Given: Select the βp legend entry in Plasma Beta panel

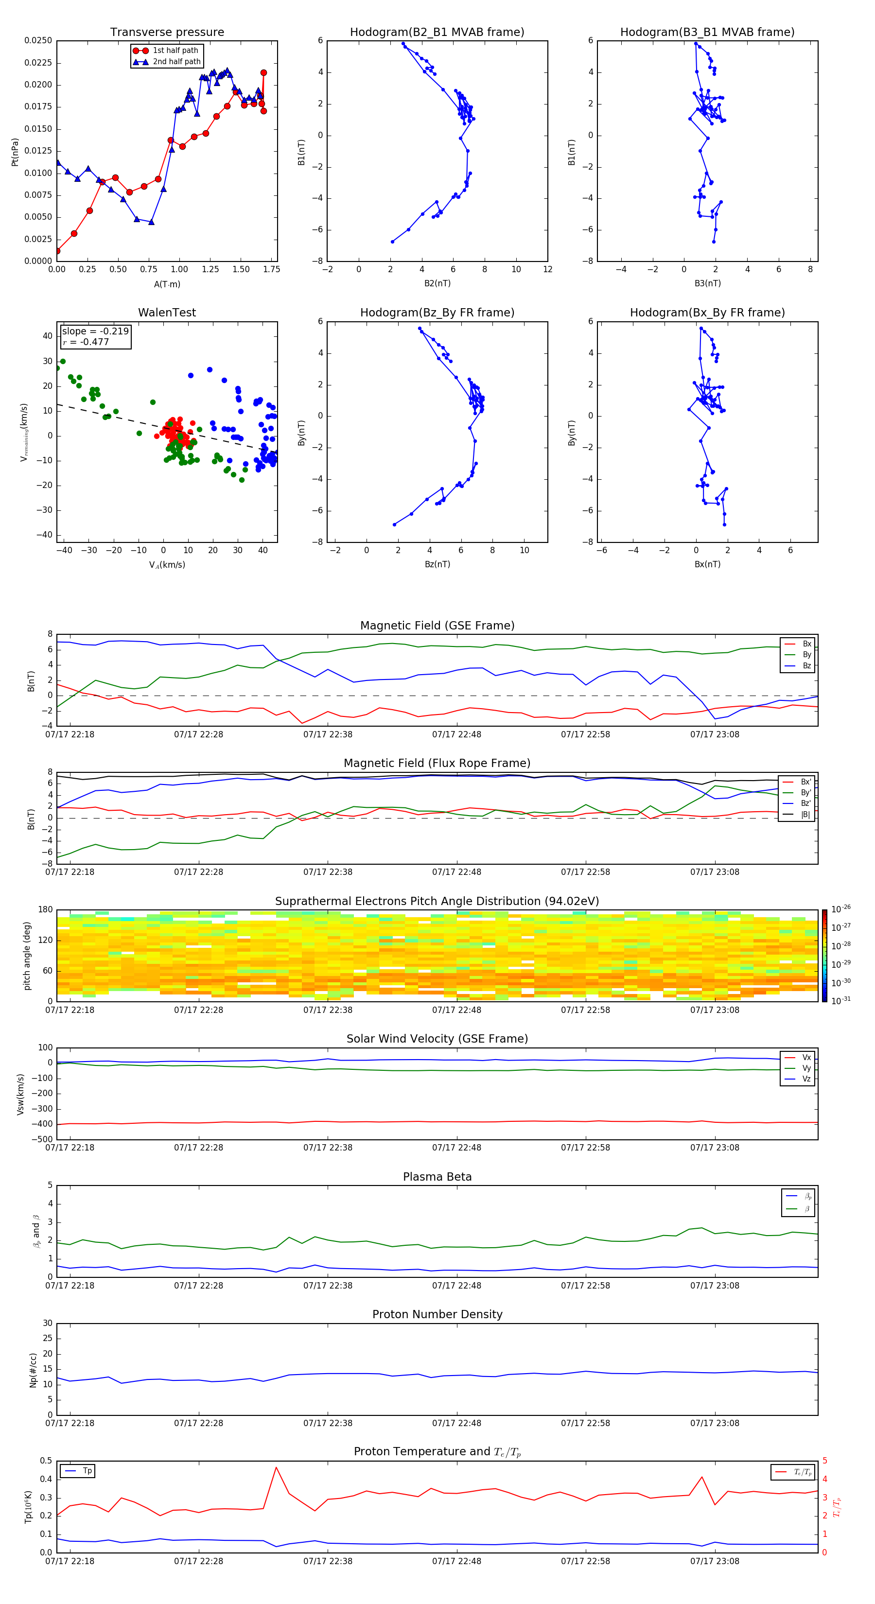Looking at the screenshot, I should click(x=798, y=1196).
